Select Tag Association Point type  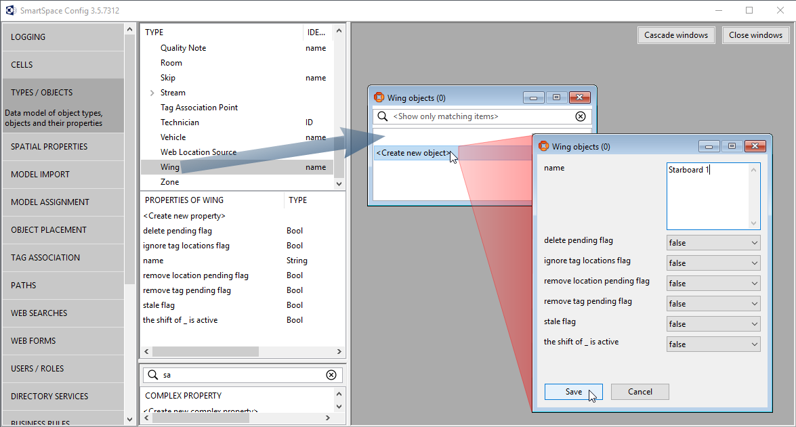pyautogui.click(x=237, y=108)
